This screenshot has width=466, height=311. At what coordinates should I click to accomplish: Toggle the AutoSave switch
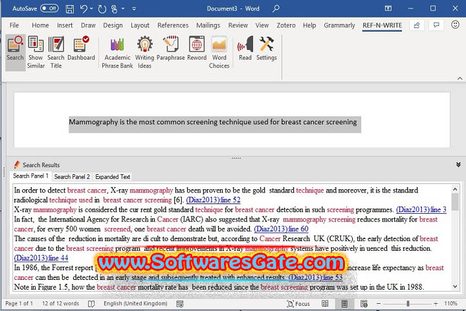49,8
